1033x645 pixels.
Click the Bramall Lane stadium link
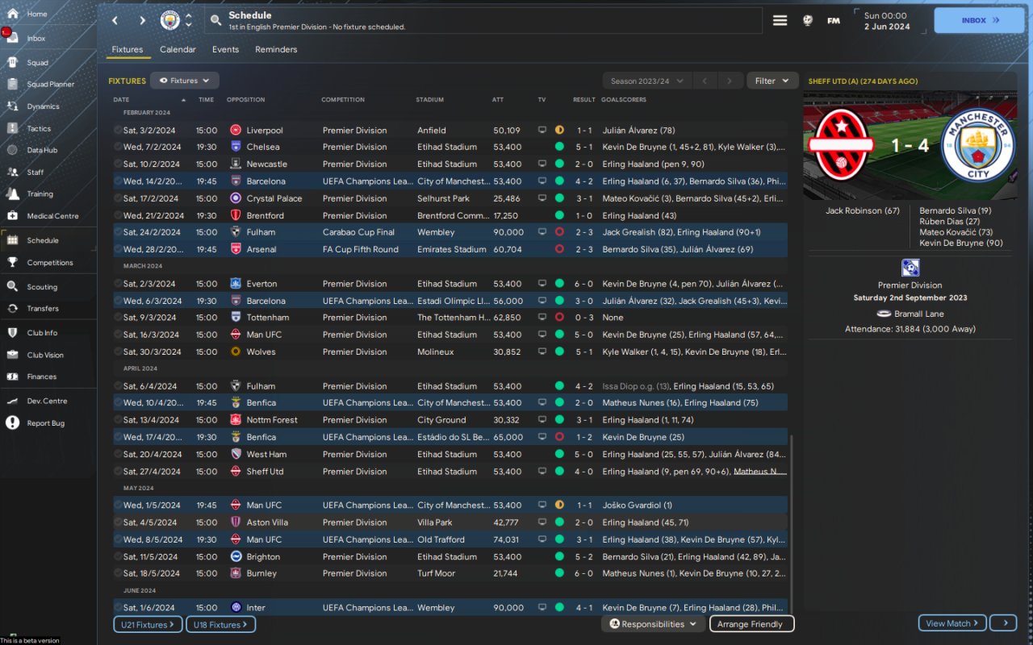[918, 314]
